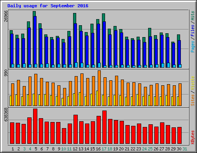Click the red KBytes bar for day 10
Image resolution: width=197 pixels, height=153 pixels.
[x=64, y=136]
